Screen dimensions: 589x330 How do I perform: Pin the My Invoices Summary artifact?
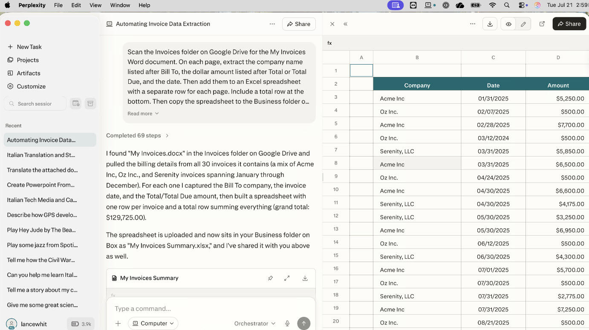tap(270, 278)
